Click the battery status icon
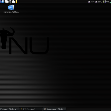The height and width of the screenshot is (111, 111). pyautogui.click(x=104, y=2)
